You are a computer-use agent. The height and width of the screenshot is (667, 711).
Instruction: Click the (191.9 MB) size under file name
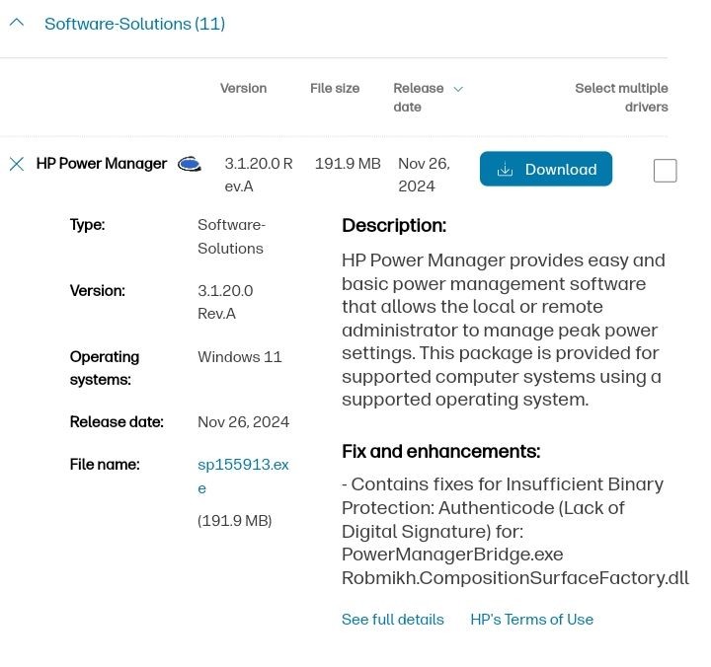click(234, 521)
